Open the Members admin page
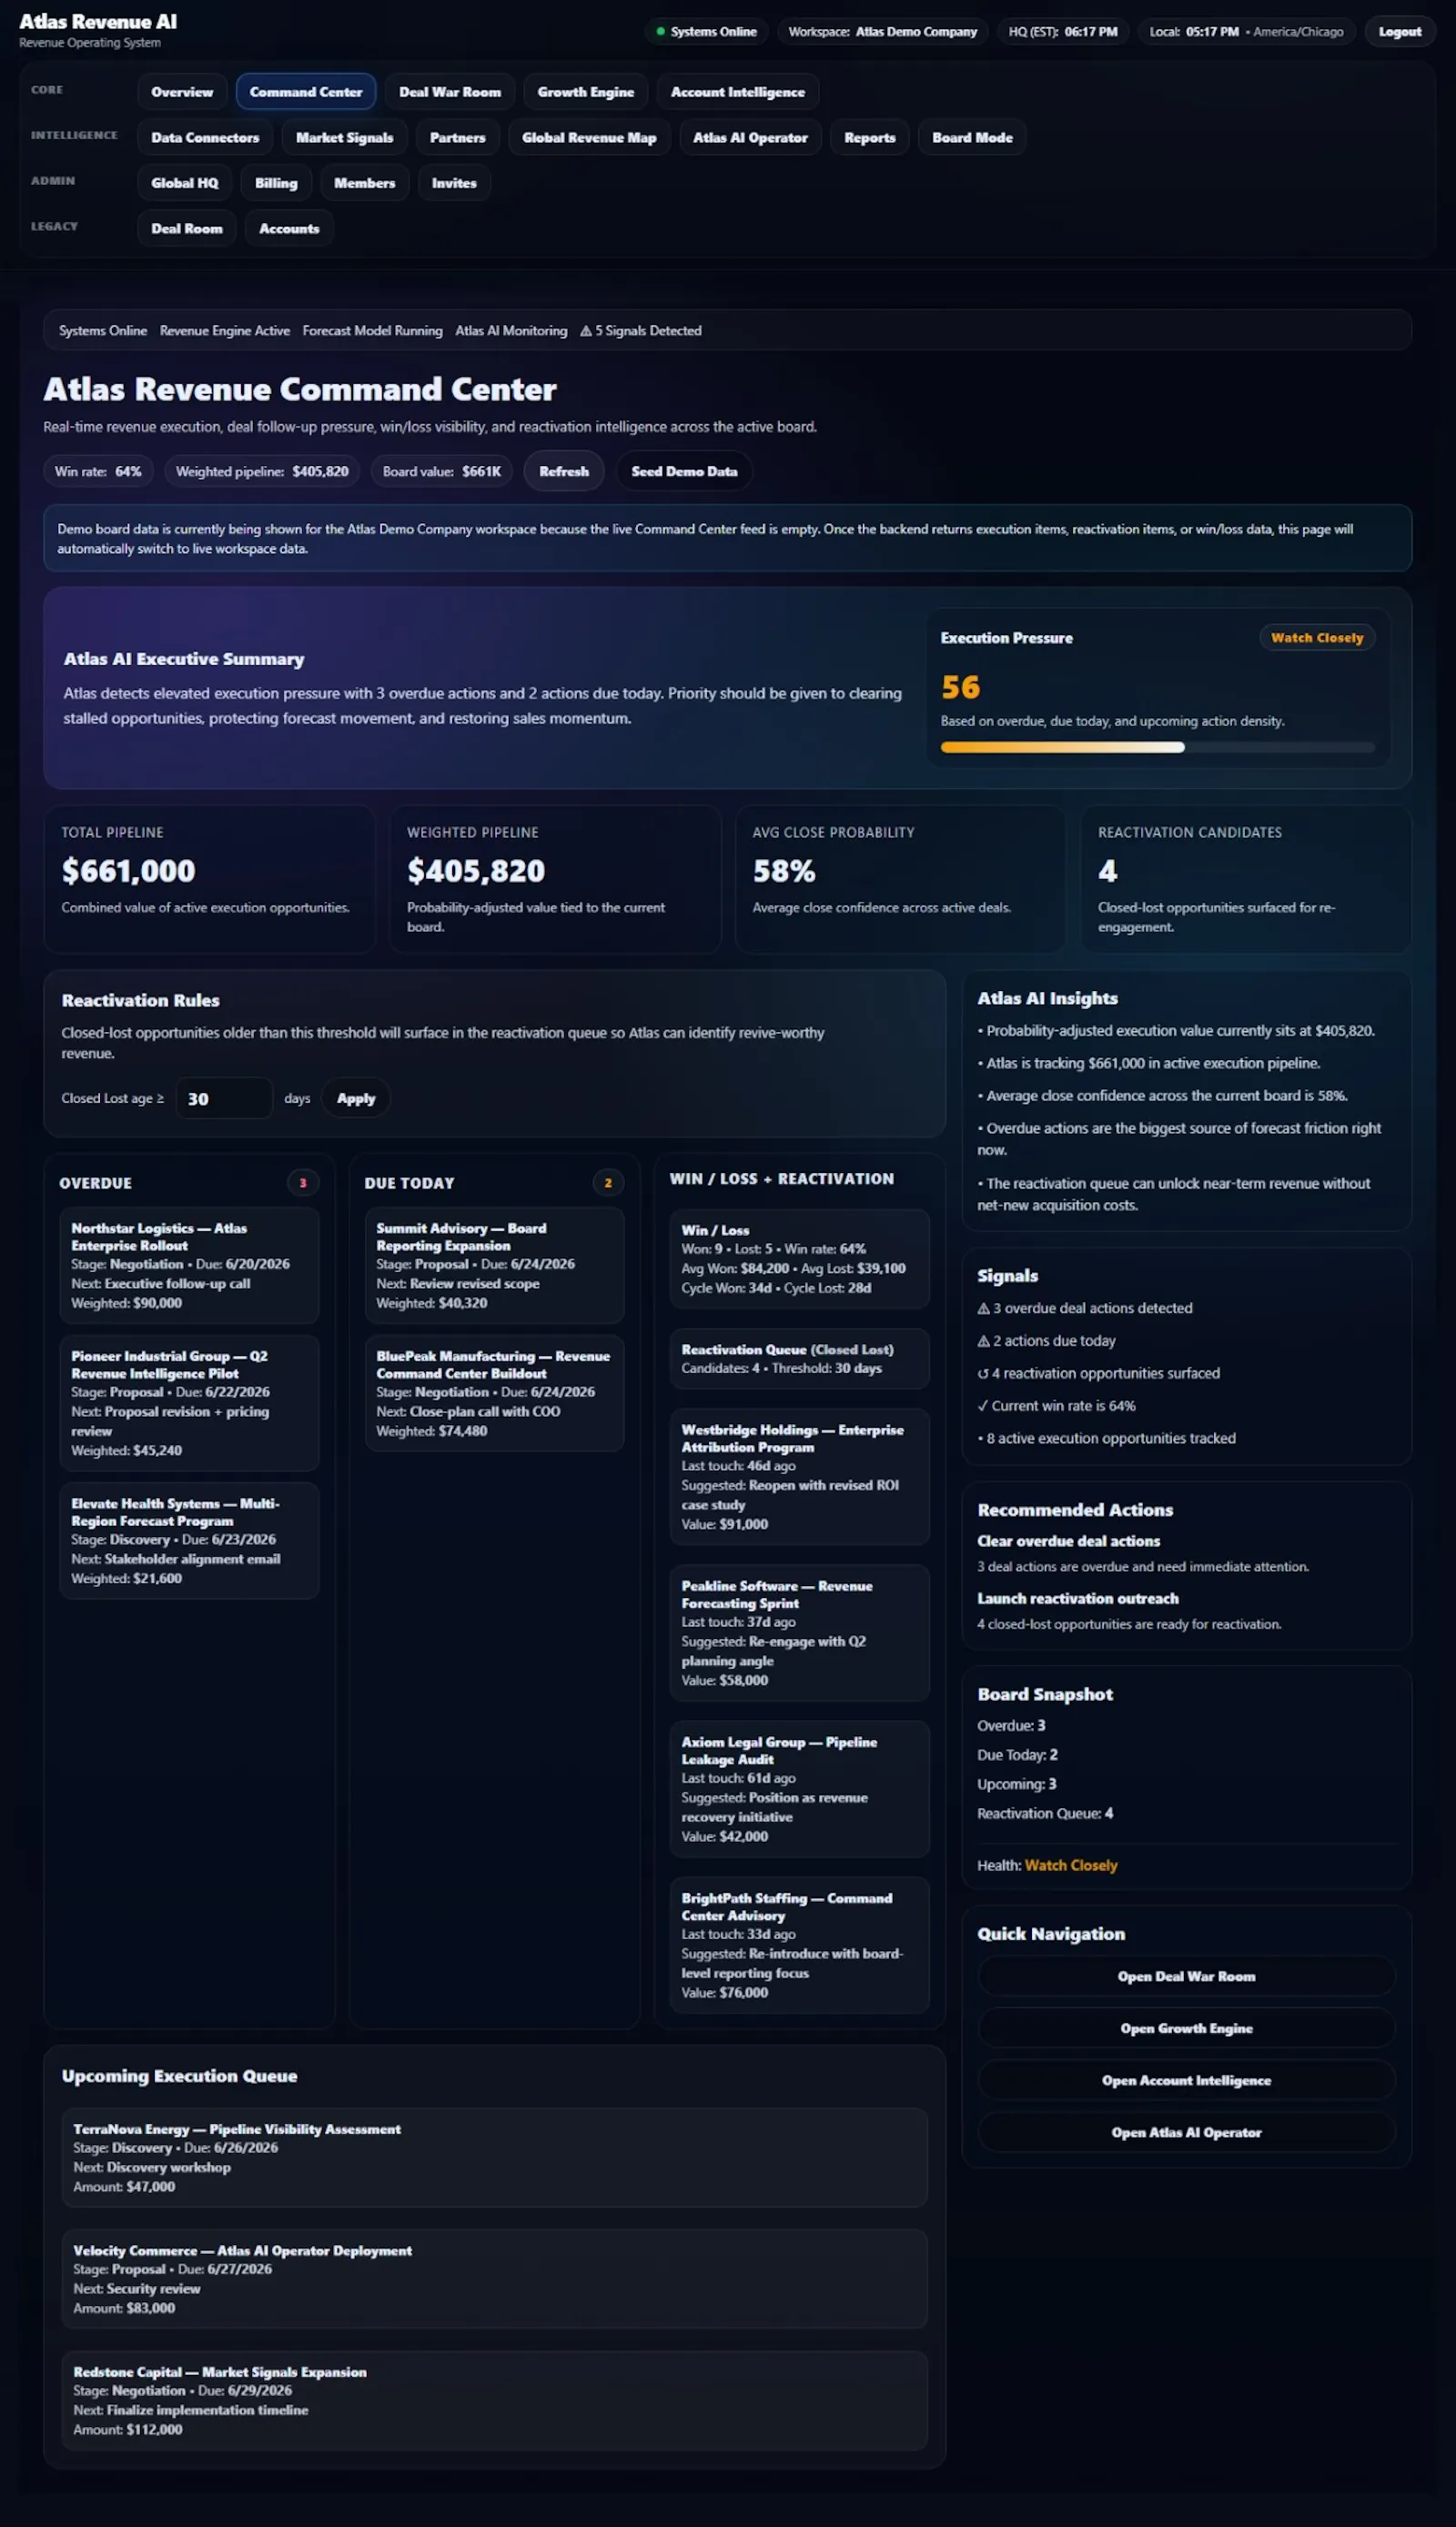This screenshot has width=1456, height=2527. [x=365, y=183]
